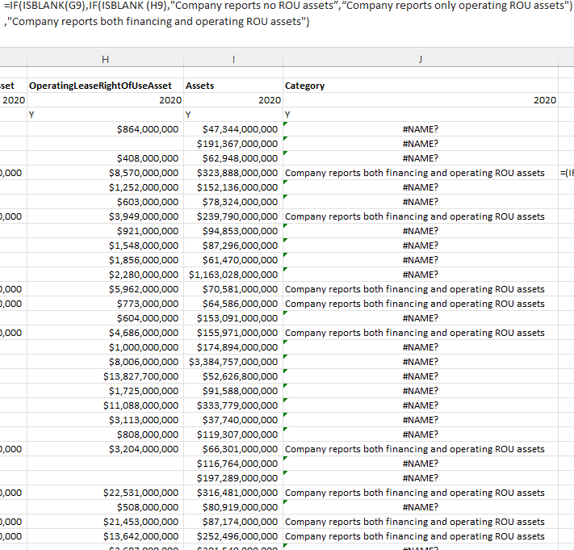Select cell with $316,481,000,000
The height and width of the screenshot is (550, 574).
pos(233,493)
